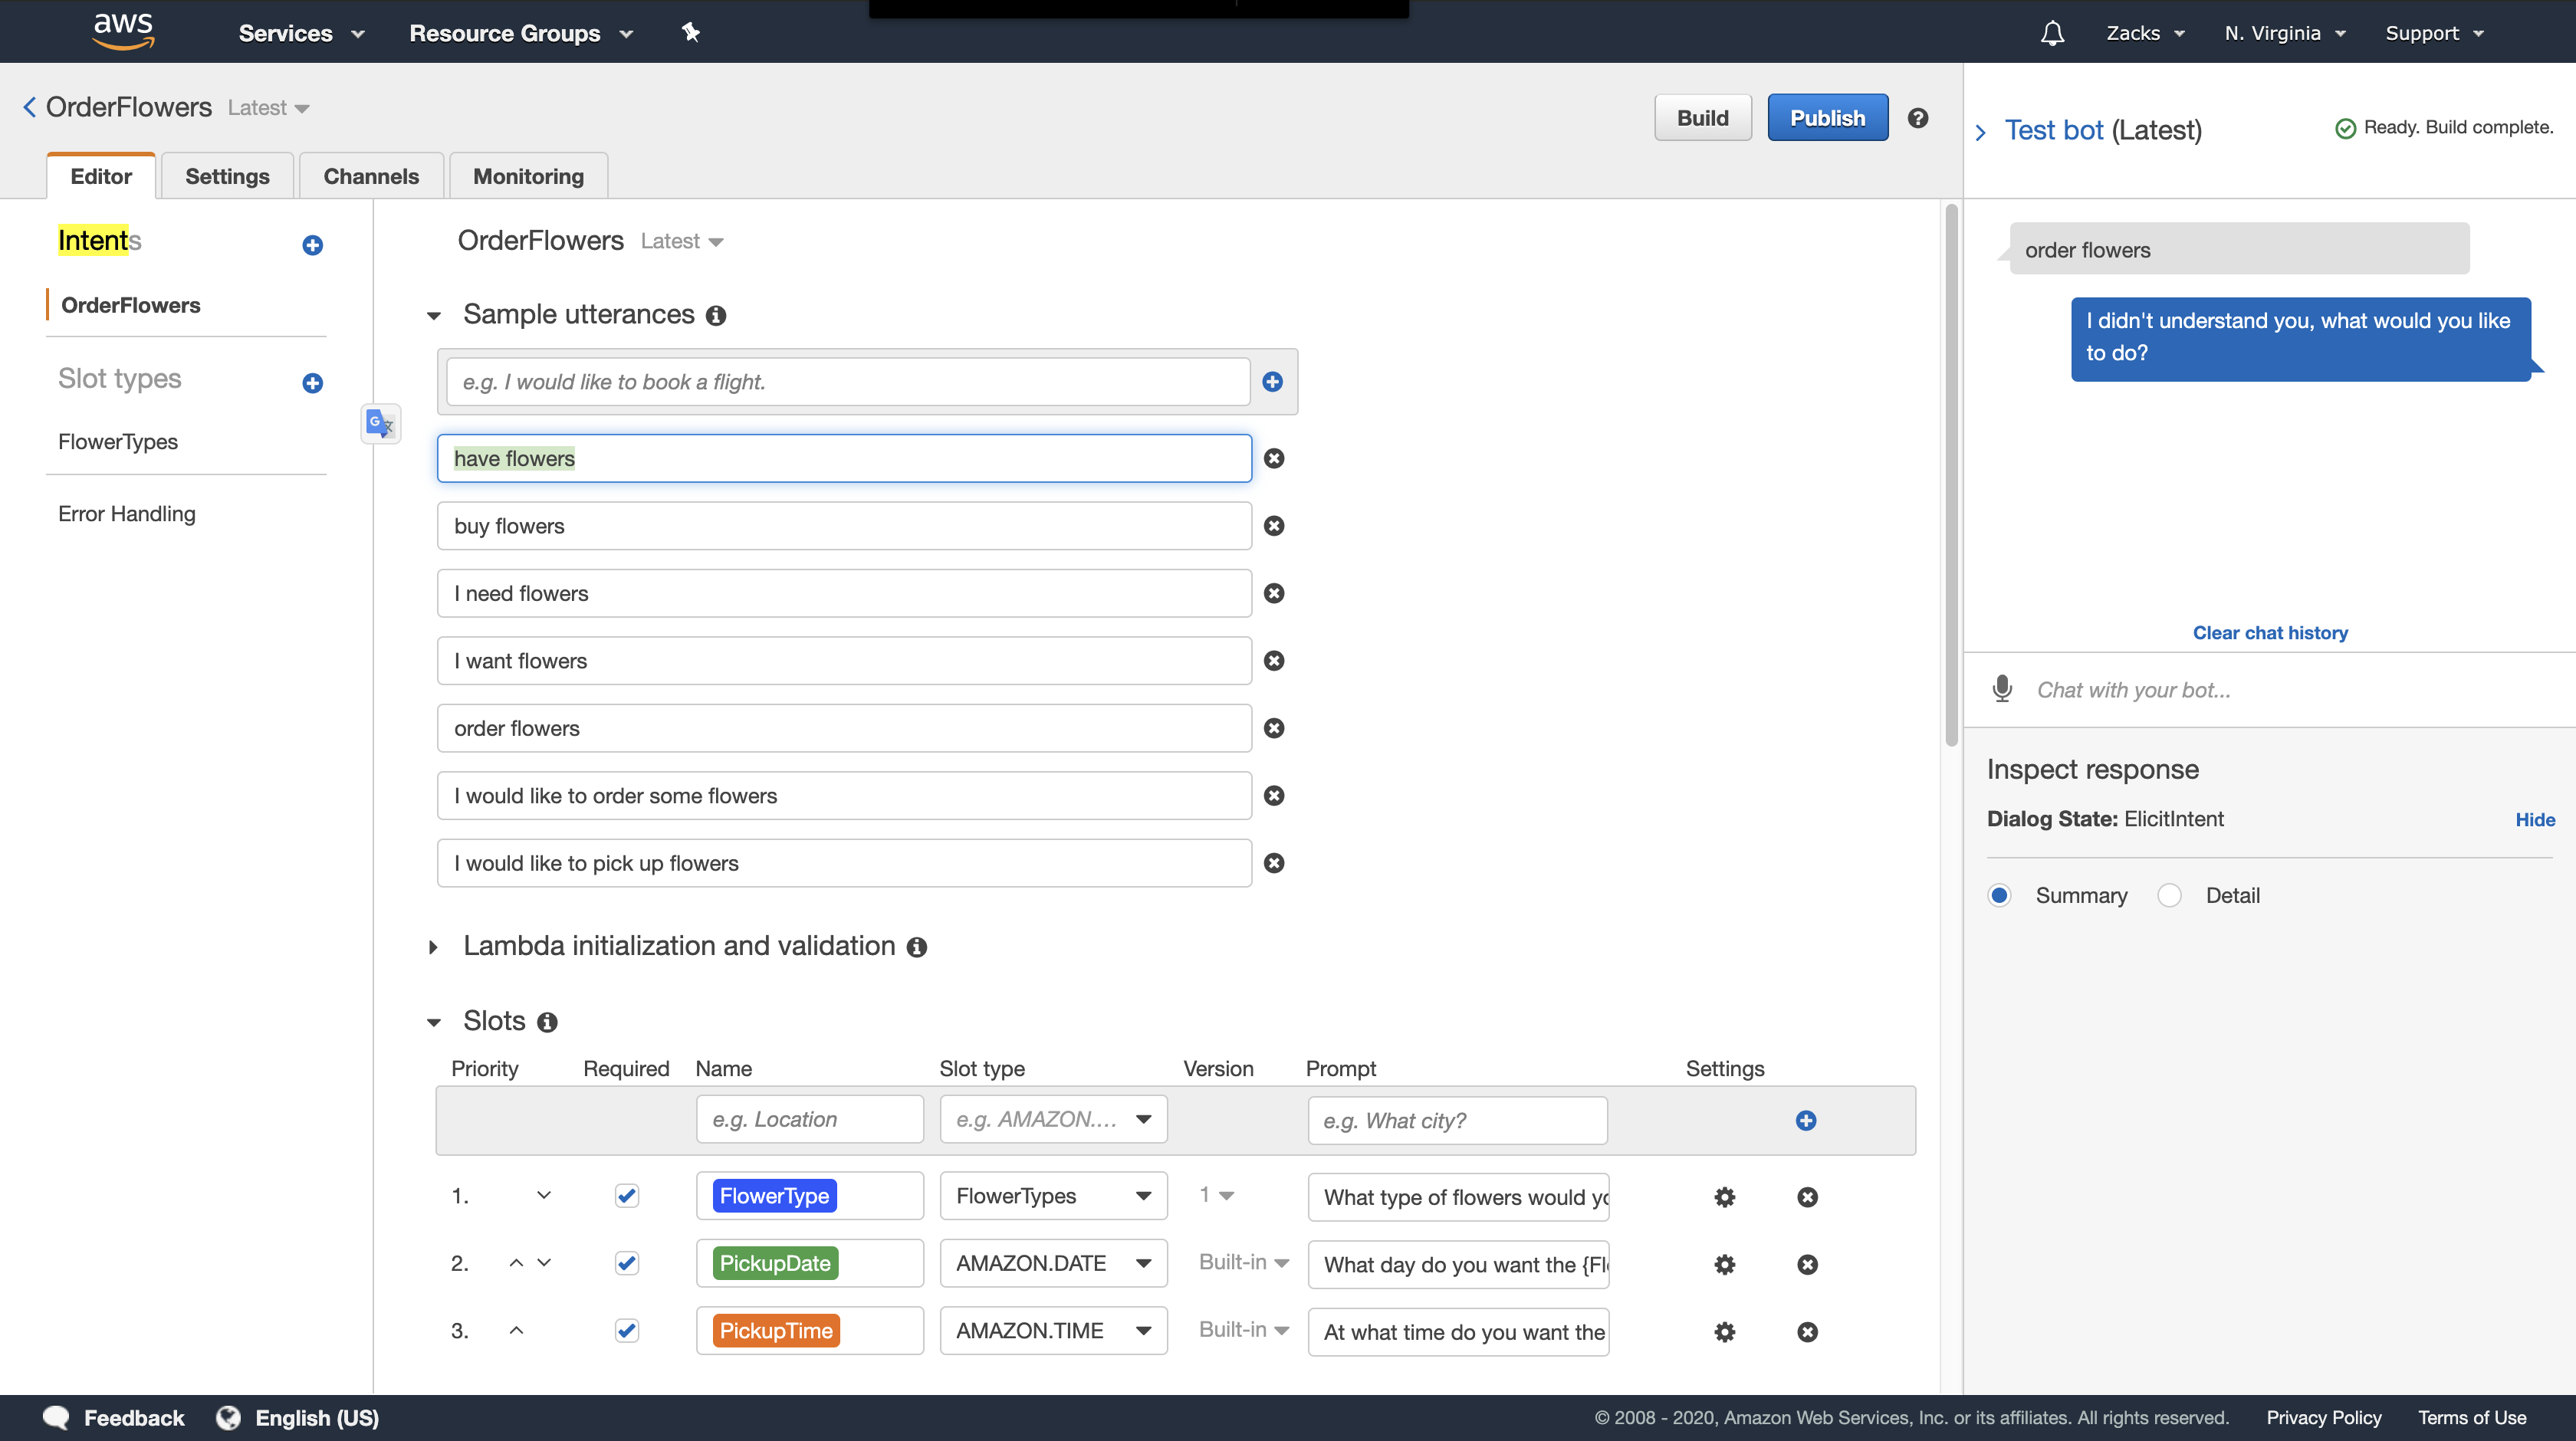
Task: Add a new intent with plus icon
Action: click(312, 245)
